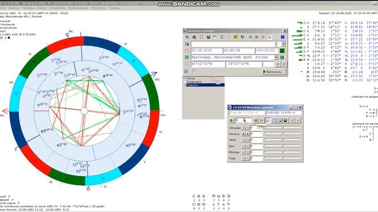The width and height of the screenshot is (378, 212).
Task: Click the dark blue V-shaped icon in toolbar
Action: (x=243, y=37)
